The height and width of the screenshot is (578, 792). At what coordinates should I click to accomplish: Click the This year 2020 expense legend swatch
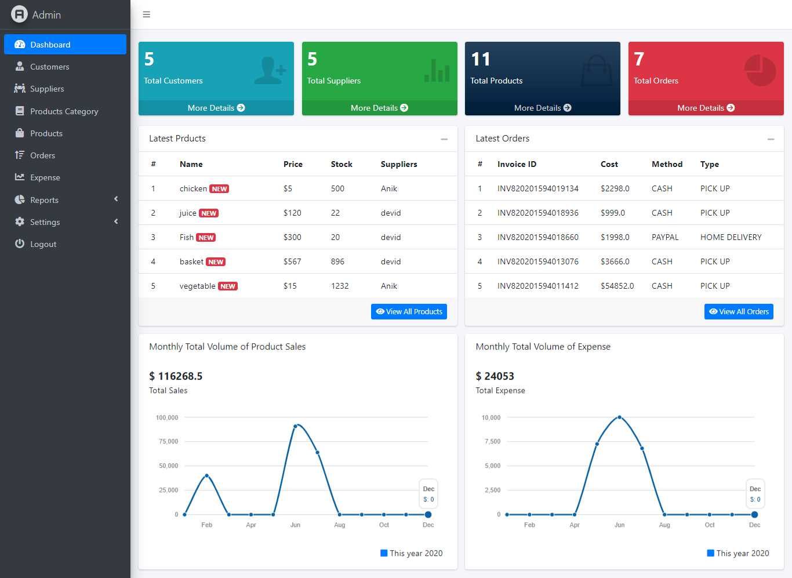tap(710, 553)
